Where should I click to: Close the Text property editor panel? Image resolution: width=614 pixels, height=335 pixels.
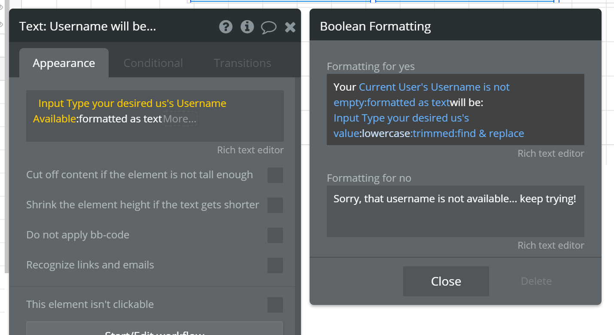click(x=290, y=27)
